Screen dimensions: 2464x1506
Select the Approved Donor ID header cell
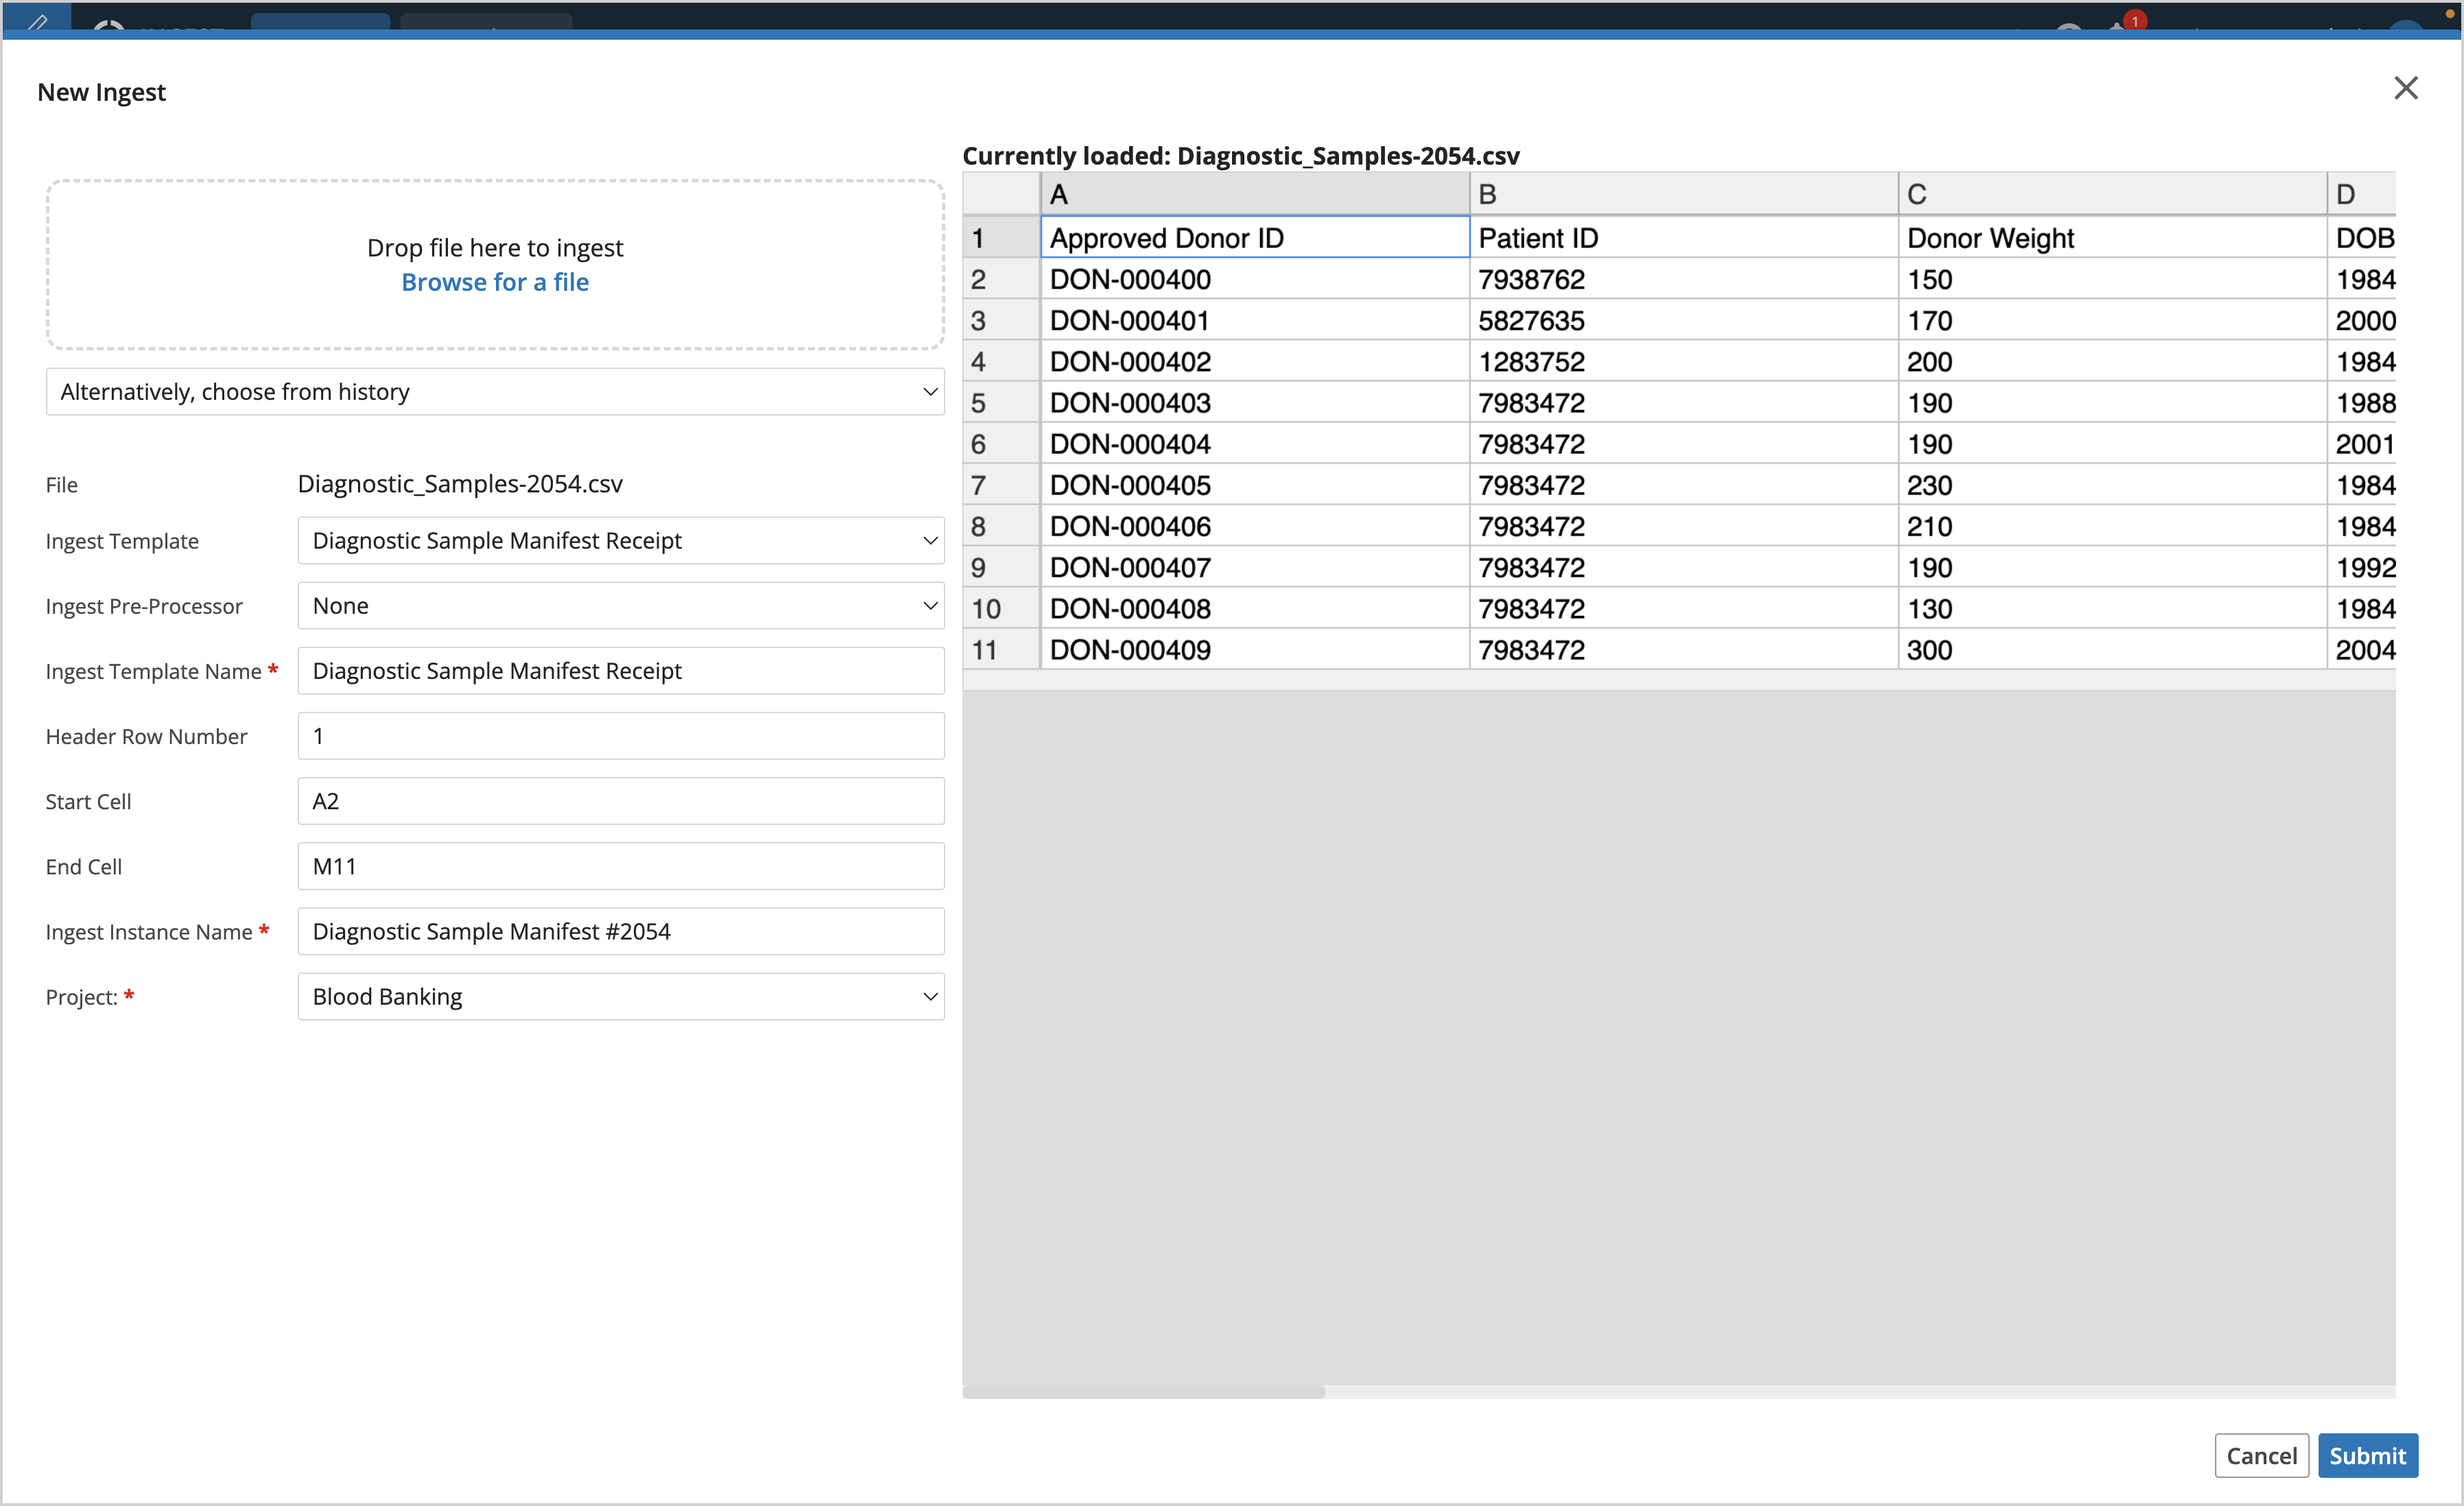point(1255,238)
